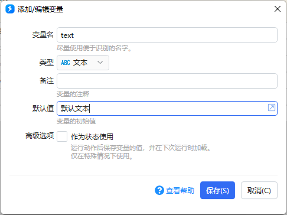Click the 高级选项 label

40,136
